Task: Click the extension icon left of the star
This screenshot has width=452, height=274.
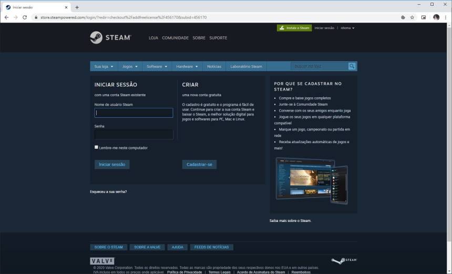Action: (x=403, y=17)
